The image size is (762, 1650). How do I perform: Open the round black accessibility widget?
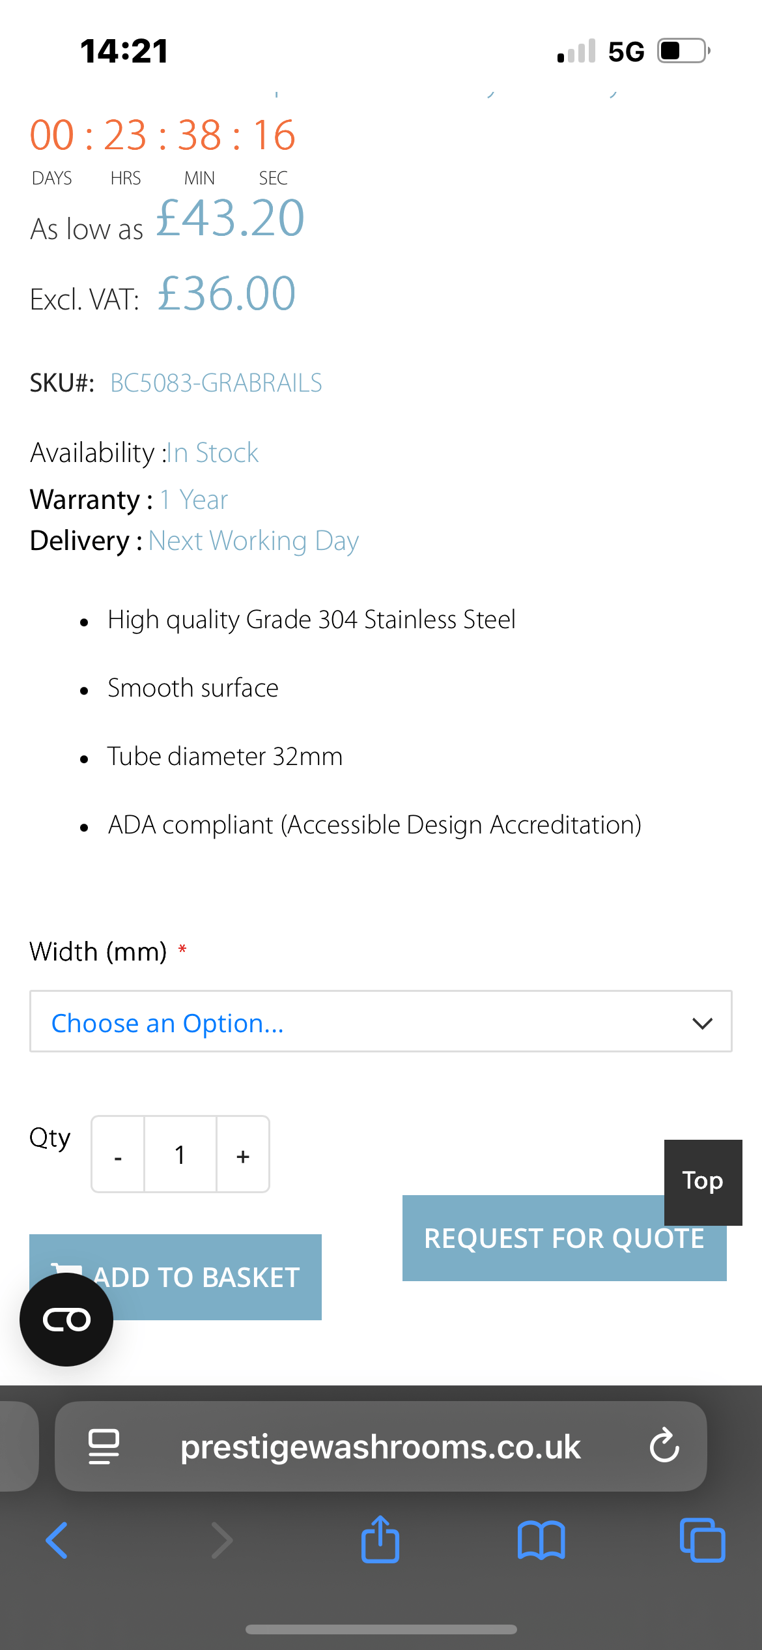coord(66,1320)
